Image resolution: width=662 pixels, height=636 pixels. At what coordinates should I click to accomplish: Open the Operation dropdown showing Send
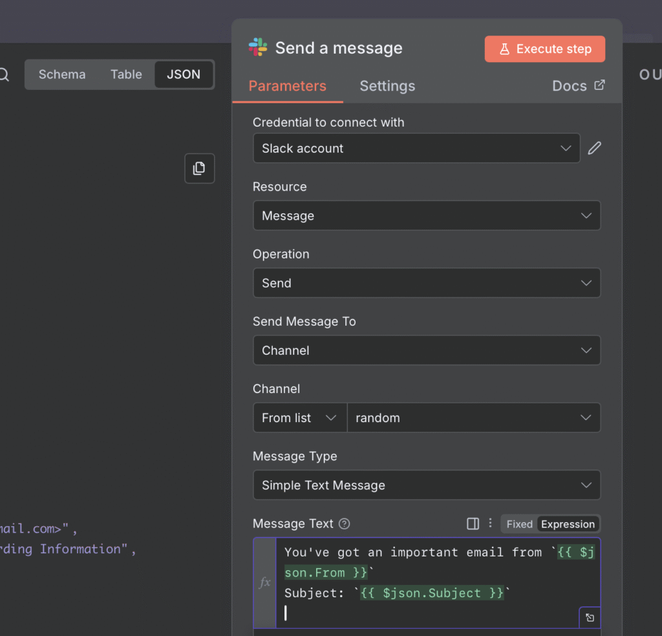tap(427, 282)
